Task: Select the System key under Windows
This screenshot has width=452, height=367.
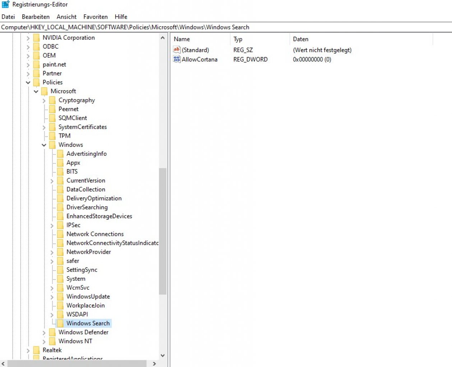Action: pyautogui.click(x=76, y=279)
